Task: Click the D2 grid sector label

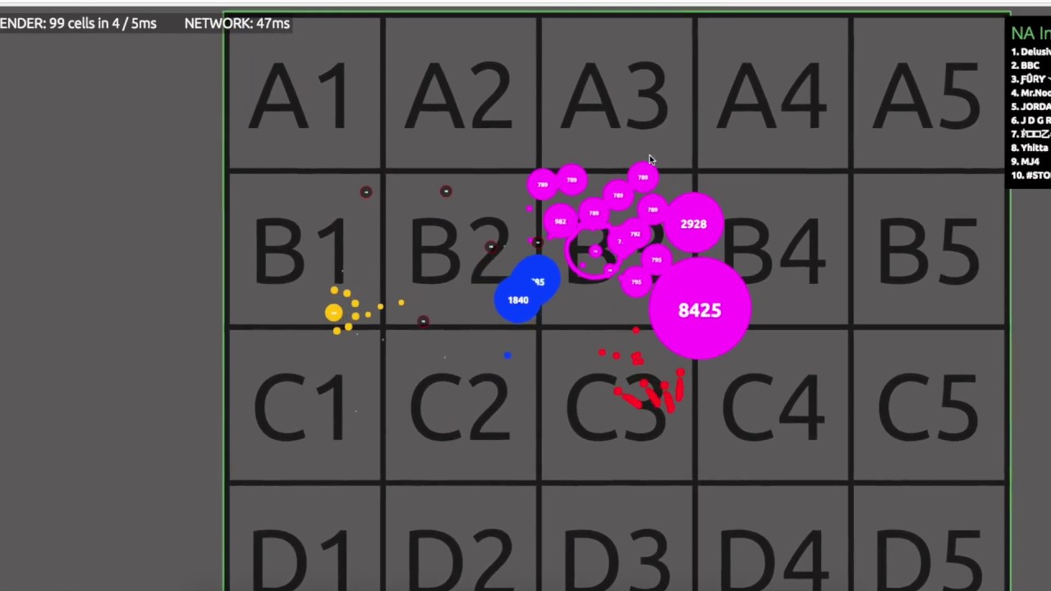Action: click(x=459, y=560)
